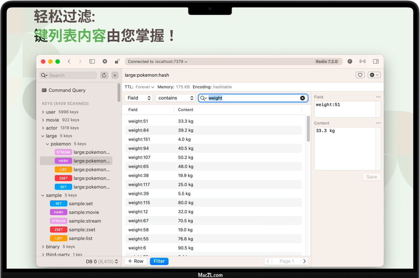Image resolution: width=420 pixels, height=278 pixels.
Task: Open the Field filter type dropdown
Action: tap(139, 98)
